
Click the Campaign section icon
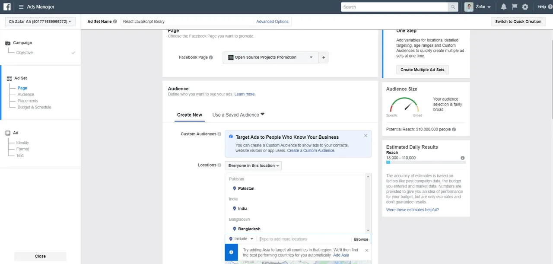(8, 43)
